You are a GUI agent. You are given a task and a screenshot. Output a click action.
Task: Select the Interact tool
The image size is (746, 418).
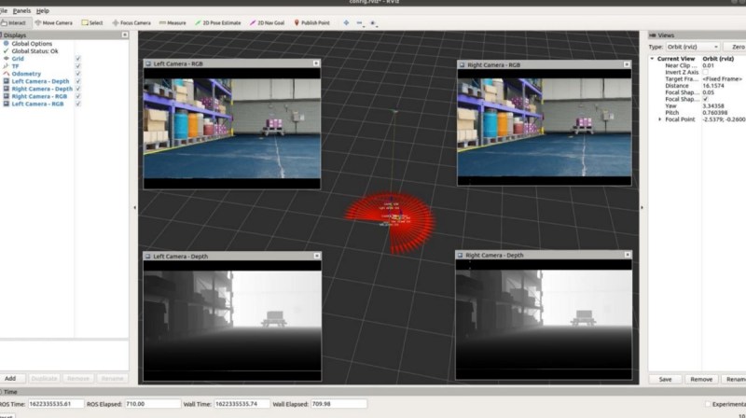click(14, 22)
